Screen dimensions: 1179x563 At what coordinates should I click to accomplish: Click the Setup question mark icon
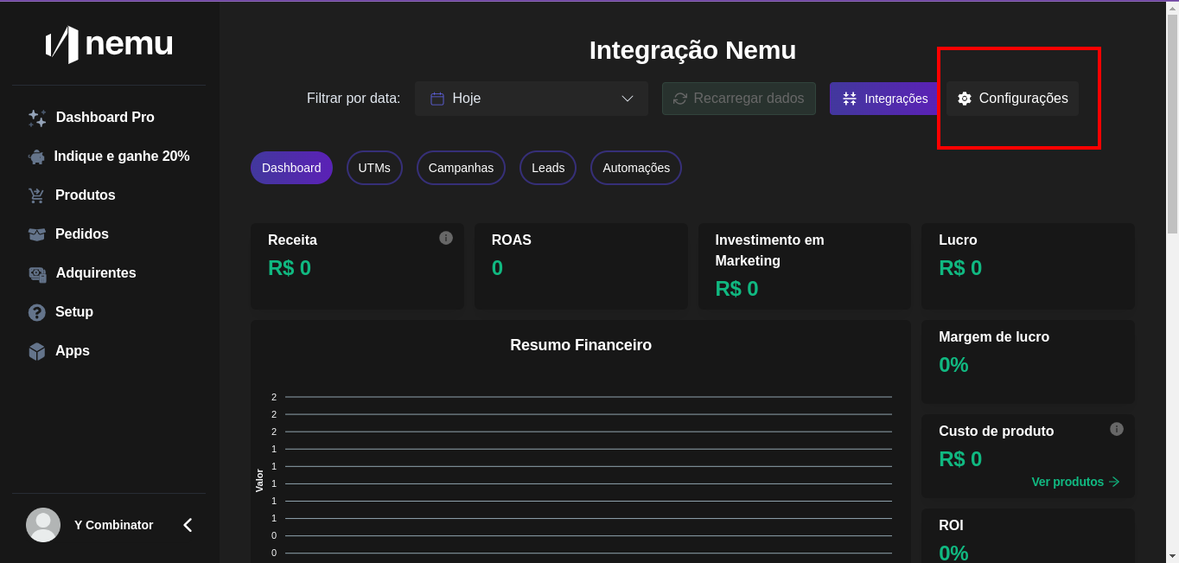pos(36,312)
